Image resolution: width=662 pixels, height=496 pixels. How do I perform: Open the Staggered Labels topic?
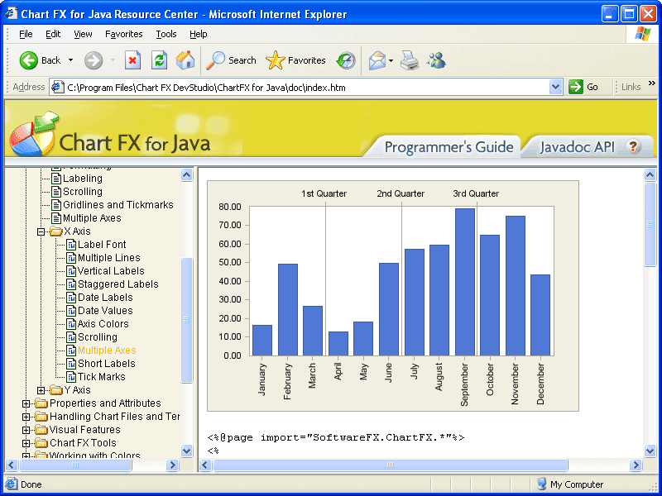(118, 284)
